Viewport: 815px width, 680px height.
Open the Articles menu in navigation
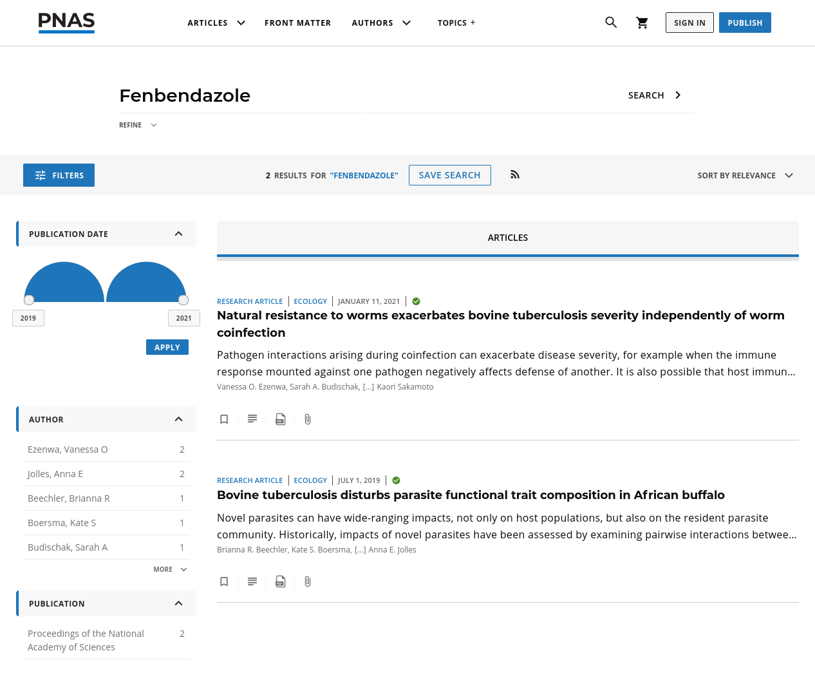(216, 23)
